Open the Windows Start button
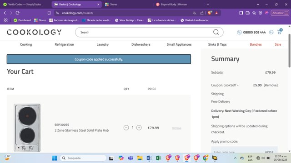The image size is (291, 163). point(55,158)
